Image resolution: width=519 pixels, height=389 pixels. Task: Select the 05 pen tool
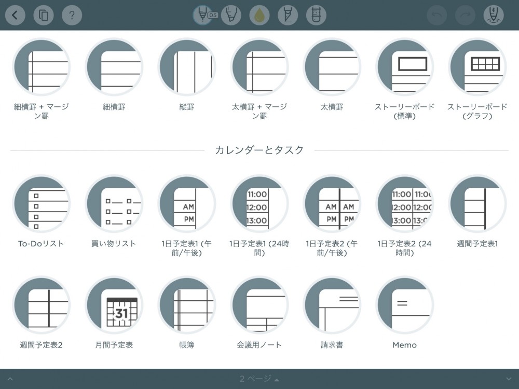[x=202, y=15]
